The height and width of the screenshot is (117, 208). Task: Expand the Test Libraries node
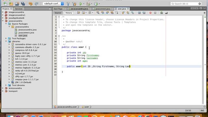click(x=6, y=85)
